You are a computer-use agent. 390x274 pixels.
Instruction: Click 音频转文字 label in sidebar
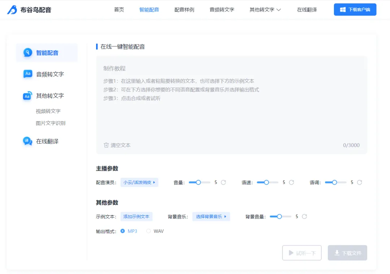point(50,74)
